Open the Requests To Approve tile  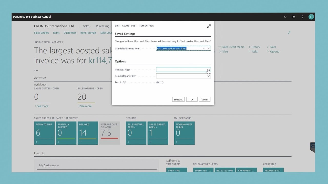coord(273,170)
